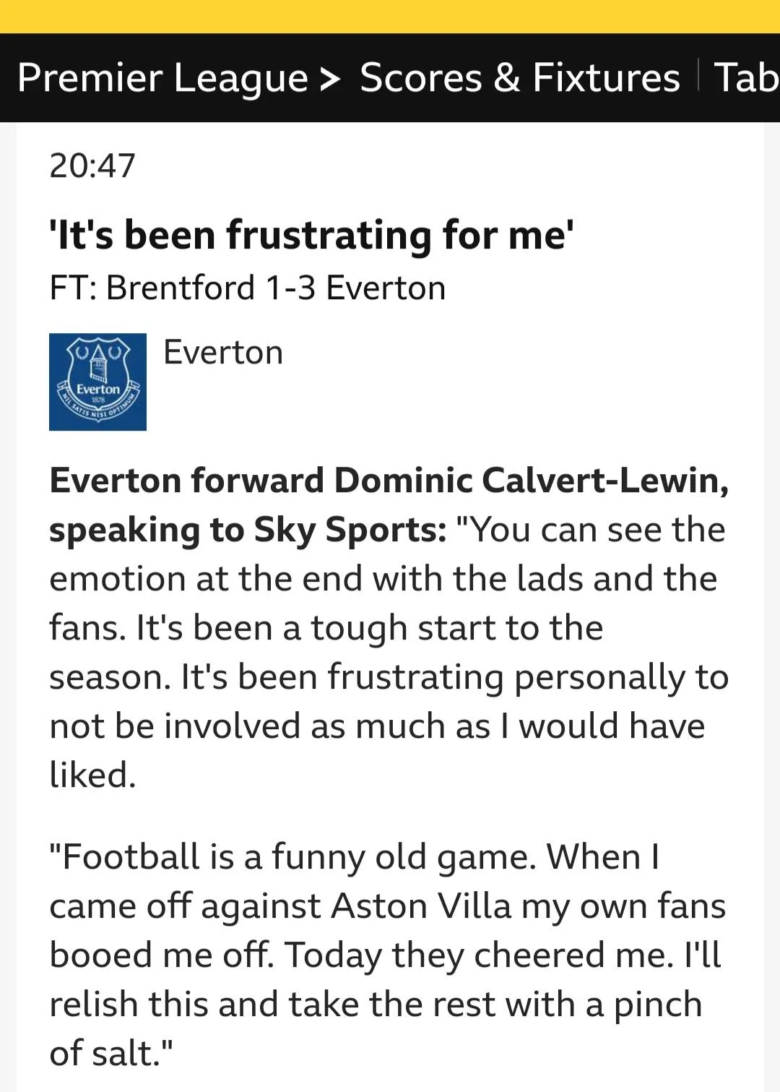This screenshot has width=780, height=1092.
Task: Click the 'tough start to the' line
Action: tap(456, 628)
